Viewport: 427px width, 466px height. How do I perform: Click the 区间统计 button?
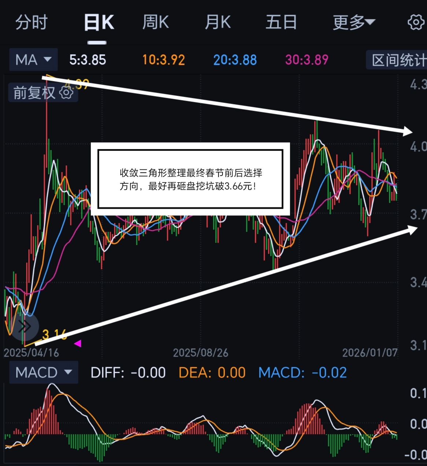397,60
